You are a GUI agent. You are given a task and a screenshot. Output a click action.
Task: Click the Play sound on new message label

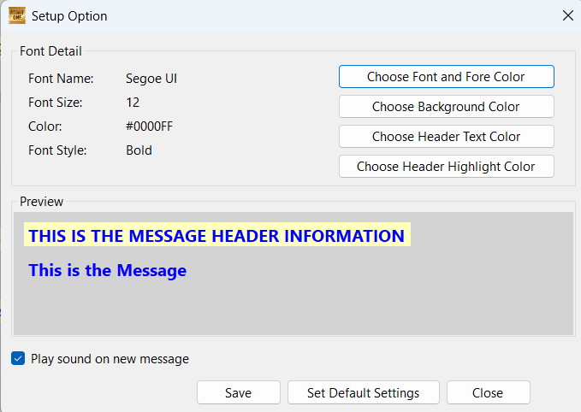(110, 359)
